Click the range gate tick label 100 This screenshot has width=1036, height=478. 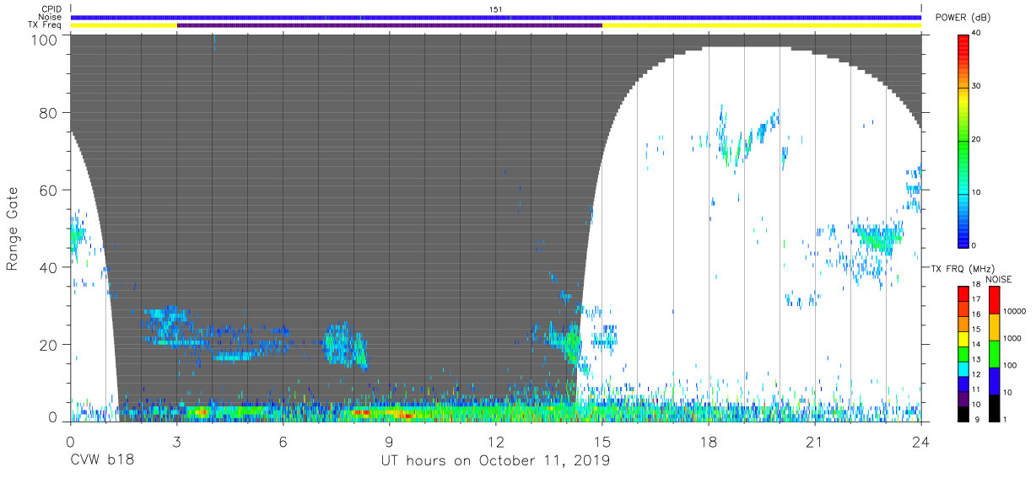(46, 40)
